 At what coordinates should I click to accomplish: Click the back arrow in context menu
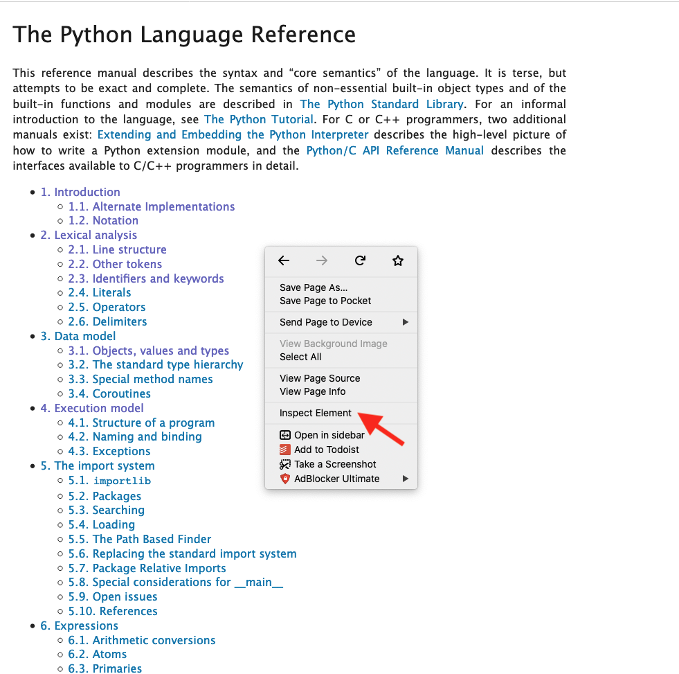click(284, 260)
